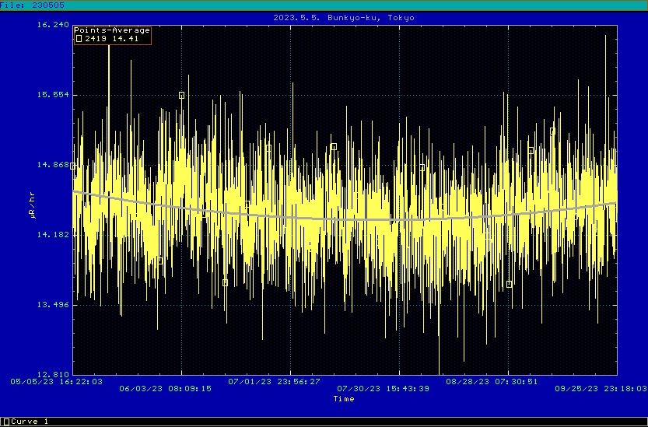Click the 05/05/23 16:22:03 start time label

(56, 381)
